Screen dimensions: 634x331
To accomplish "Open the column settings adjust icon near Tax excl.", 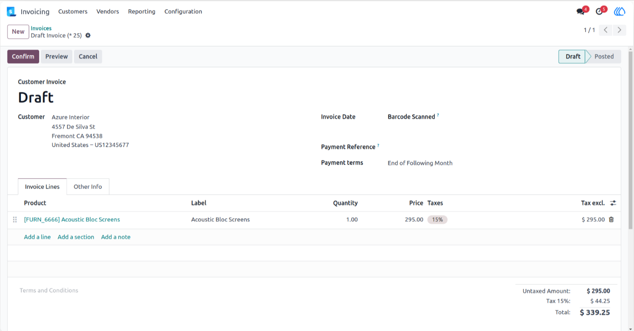I will point(613,203).
